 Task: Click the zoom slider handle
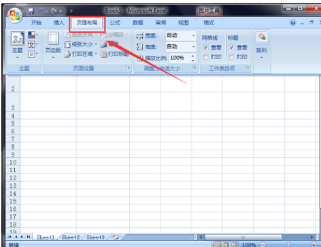tap(288, 245)
